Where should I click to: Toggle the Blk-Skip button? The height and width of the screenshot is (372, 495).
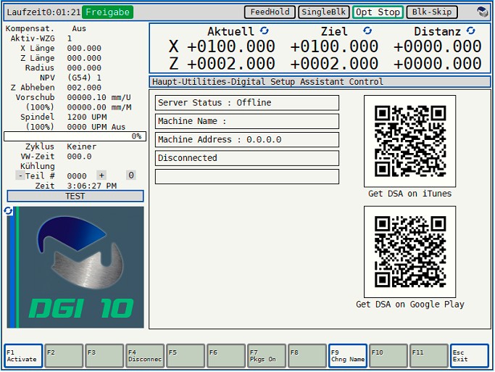[432, 12]
